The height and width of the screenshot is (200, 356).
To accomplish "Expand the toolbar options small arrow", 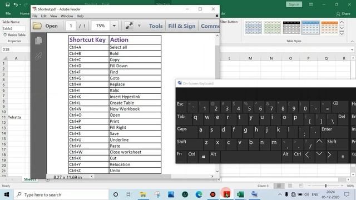I will [139, 26].
